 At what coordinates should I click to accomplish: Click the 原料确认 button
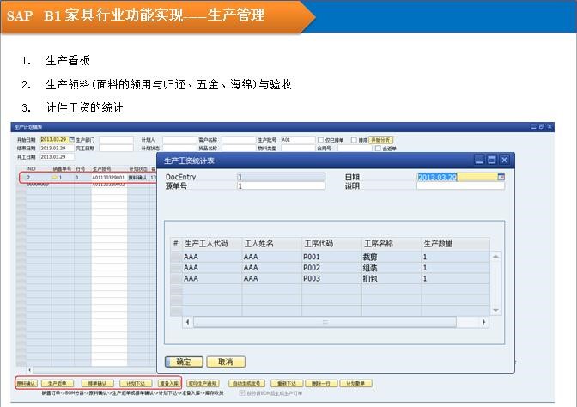pos(27,383)
